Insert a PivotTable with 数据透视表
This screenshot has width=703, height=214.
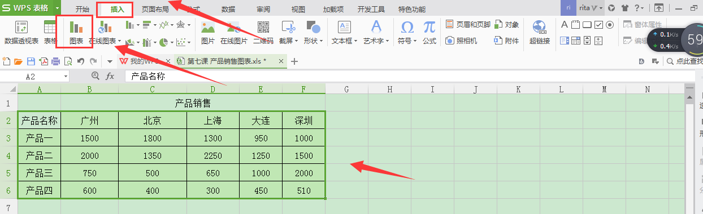click(x=21, y=33)
